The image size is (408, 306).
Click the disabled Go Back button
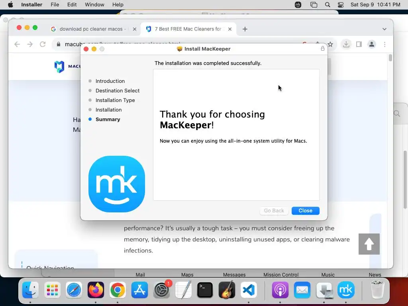(274, 210)
